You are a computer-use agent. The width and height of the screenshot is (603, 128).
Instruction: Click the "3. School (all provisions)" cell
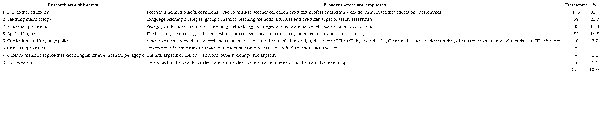point(26,26)
